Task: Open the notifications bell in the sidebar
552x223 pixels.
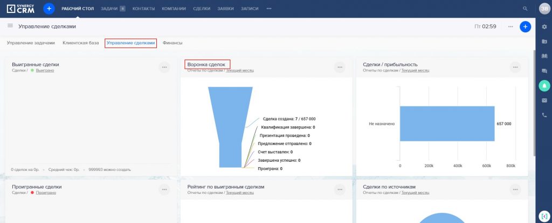Action: click(x=544, y=85)
